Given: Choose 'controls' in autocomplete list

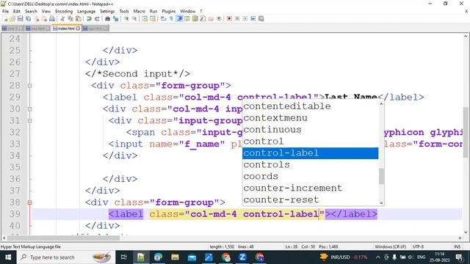Looking at the screenshot, I should coord(310,164).
